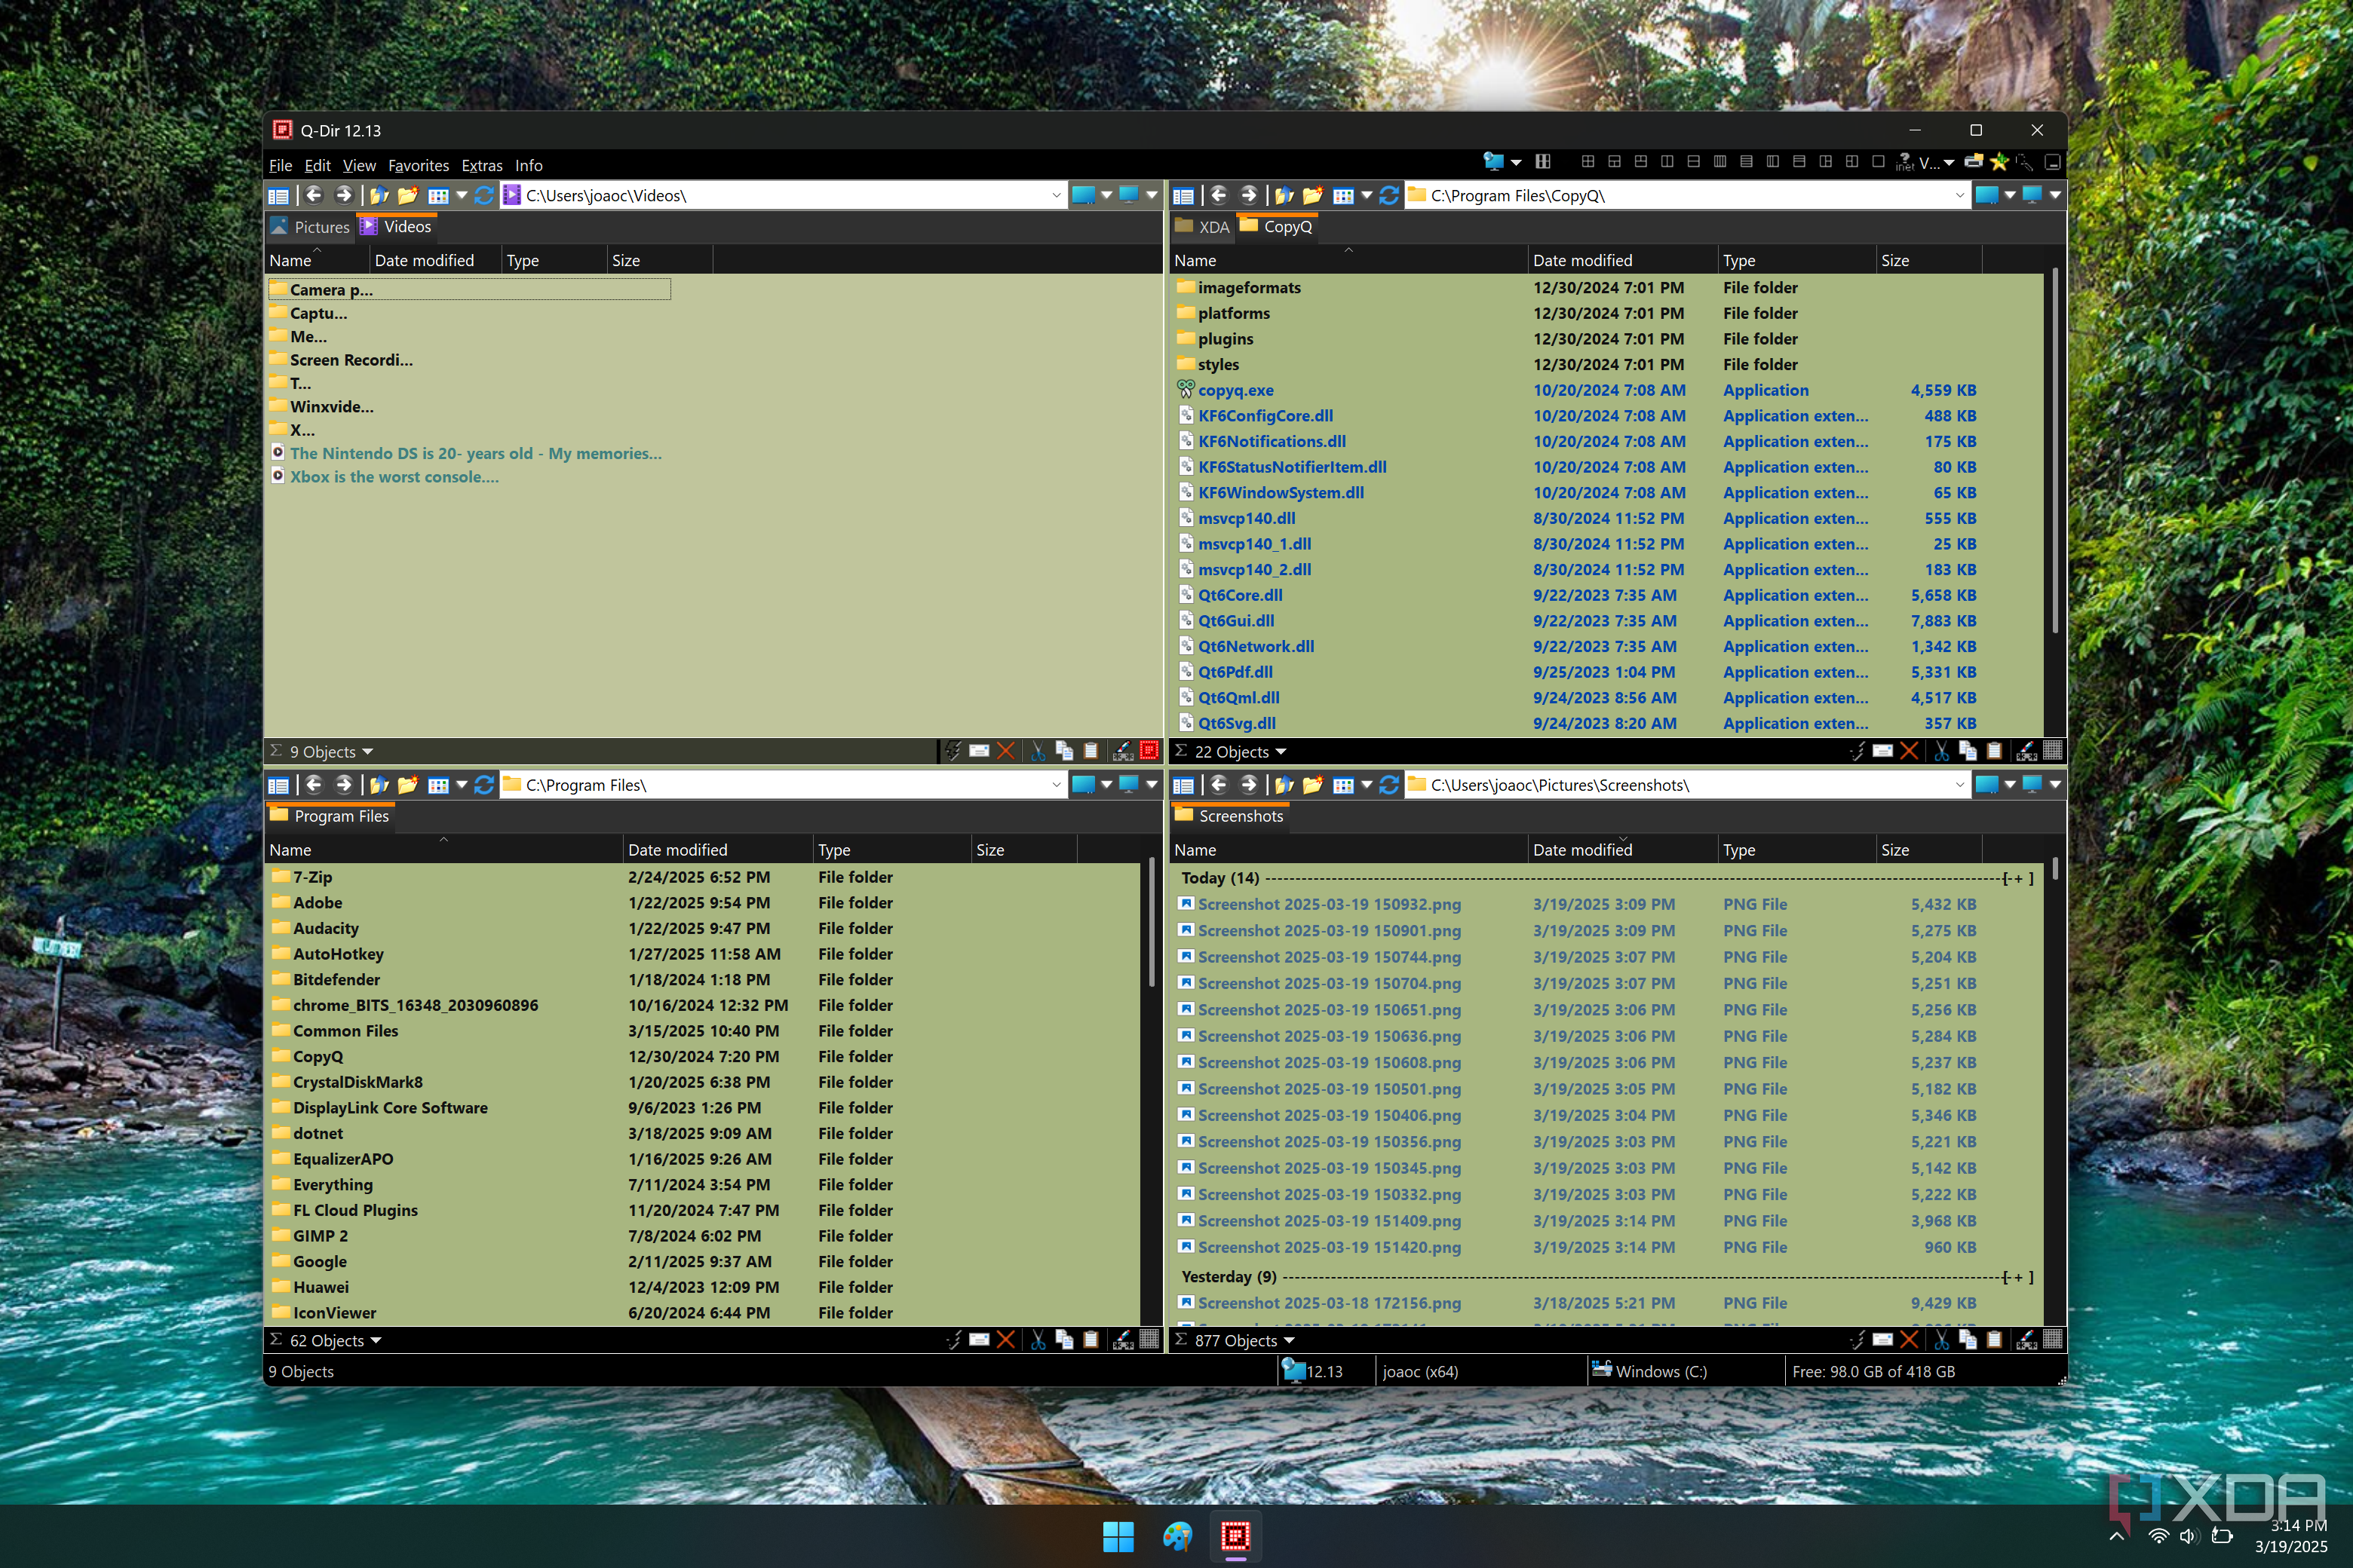Open the view mode dropdown arrow in Program Files pane
Image resolution: width=2353 pixels, height=1568 pixels.
462,785
